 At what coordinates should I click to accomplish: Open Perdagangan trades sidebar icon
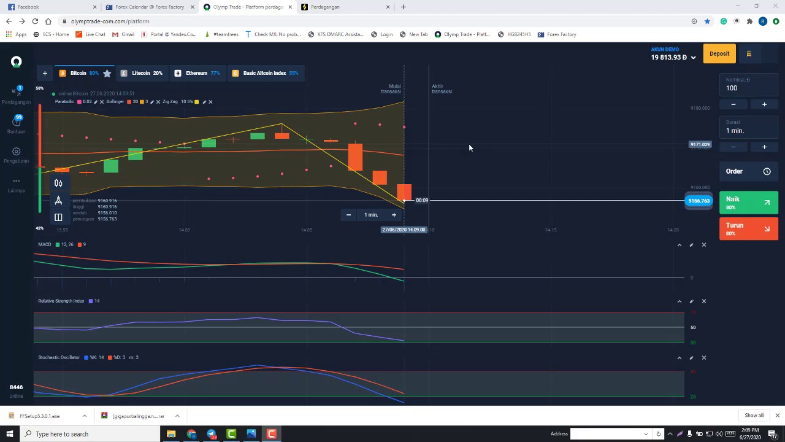pyautogui.click(x=17, y=93)
